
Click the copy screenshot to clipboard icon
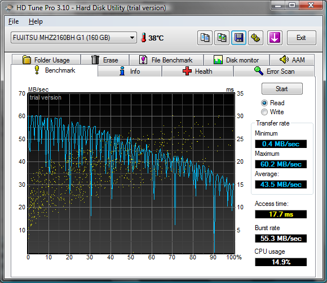(222, 38)
